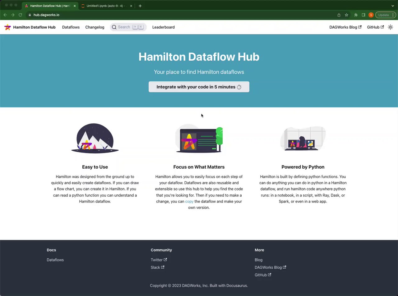Open the Blog link under More
The image size is (398, 296).
coord(258,260)
